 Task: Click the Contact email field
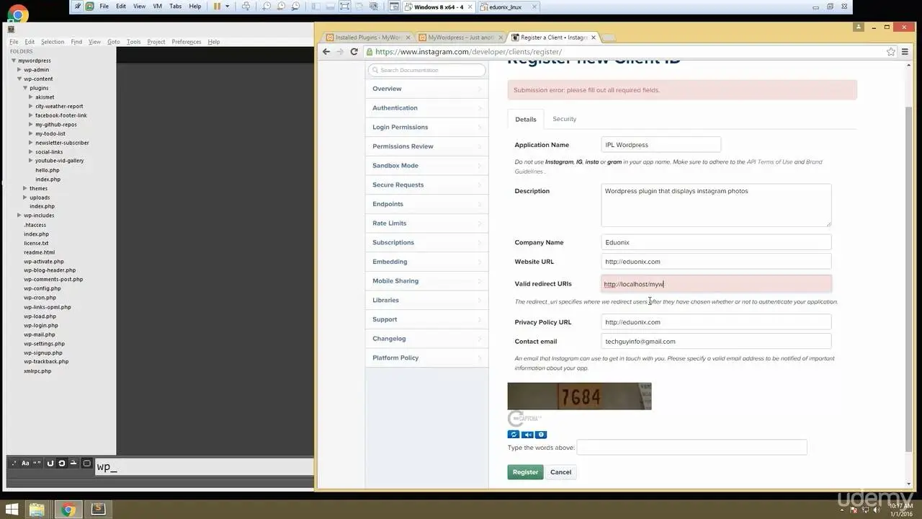pyautogui.click(x=716, y=341)
